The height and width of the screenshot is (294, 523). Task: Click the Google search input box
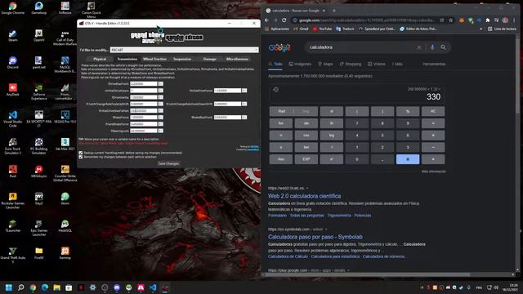(362, 47)
